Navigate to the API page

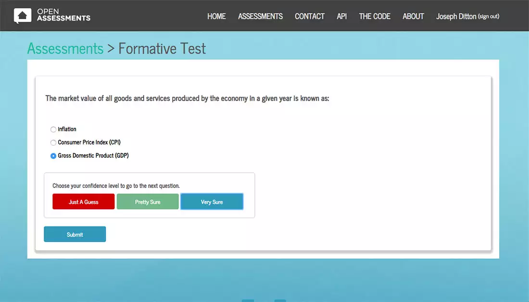click(341, 16)
